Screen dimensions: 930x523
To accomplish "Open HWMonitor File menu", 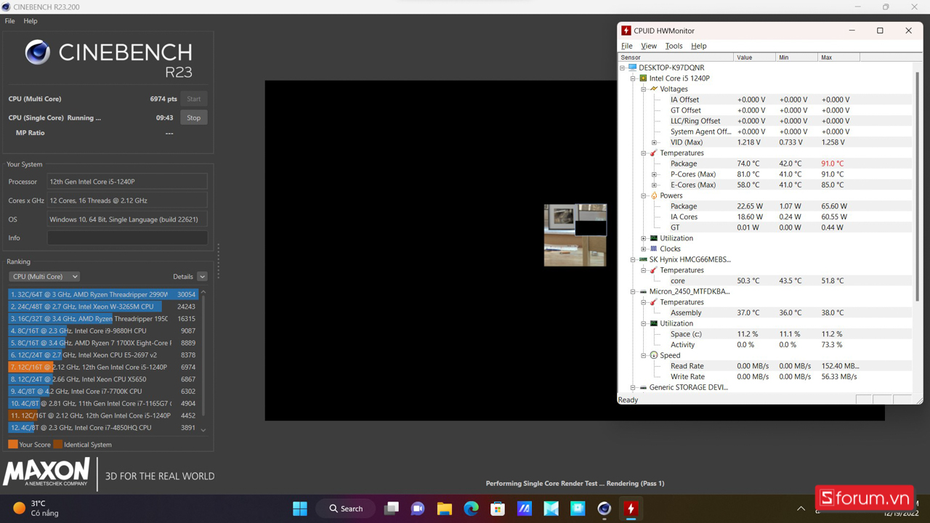I will (626, 46).
